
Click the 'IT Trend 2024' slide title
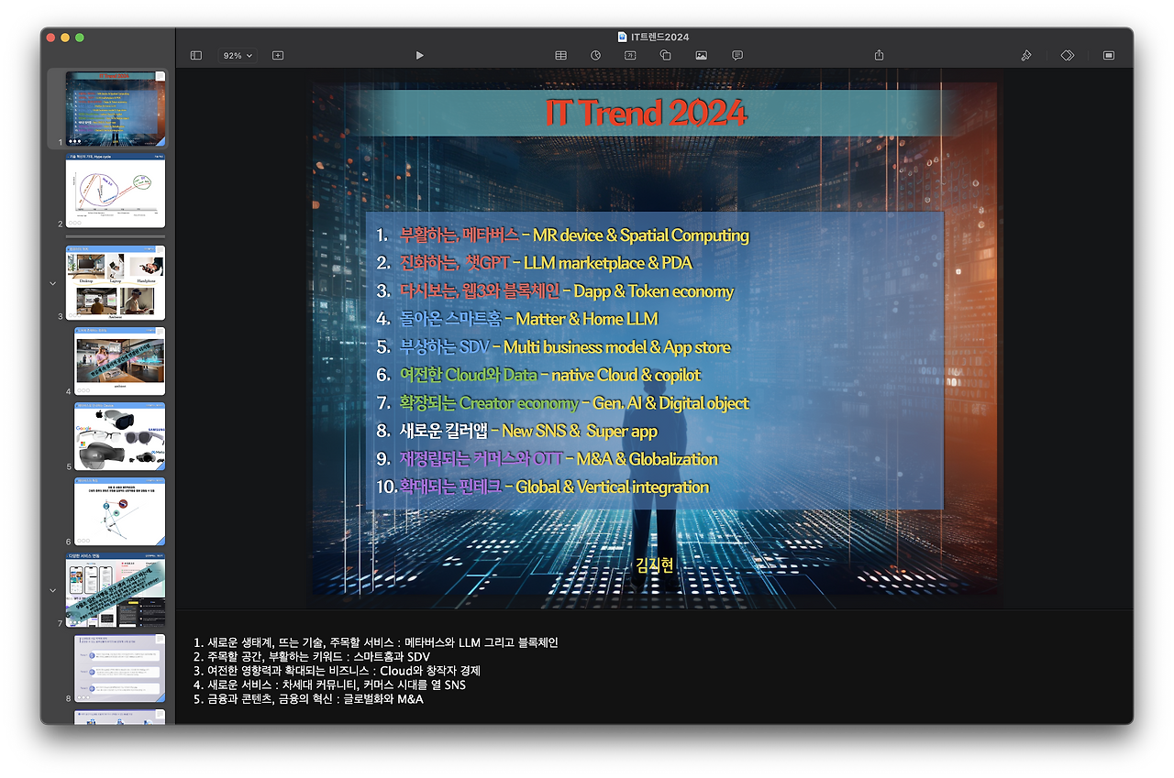[x=646, y=113]
